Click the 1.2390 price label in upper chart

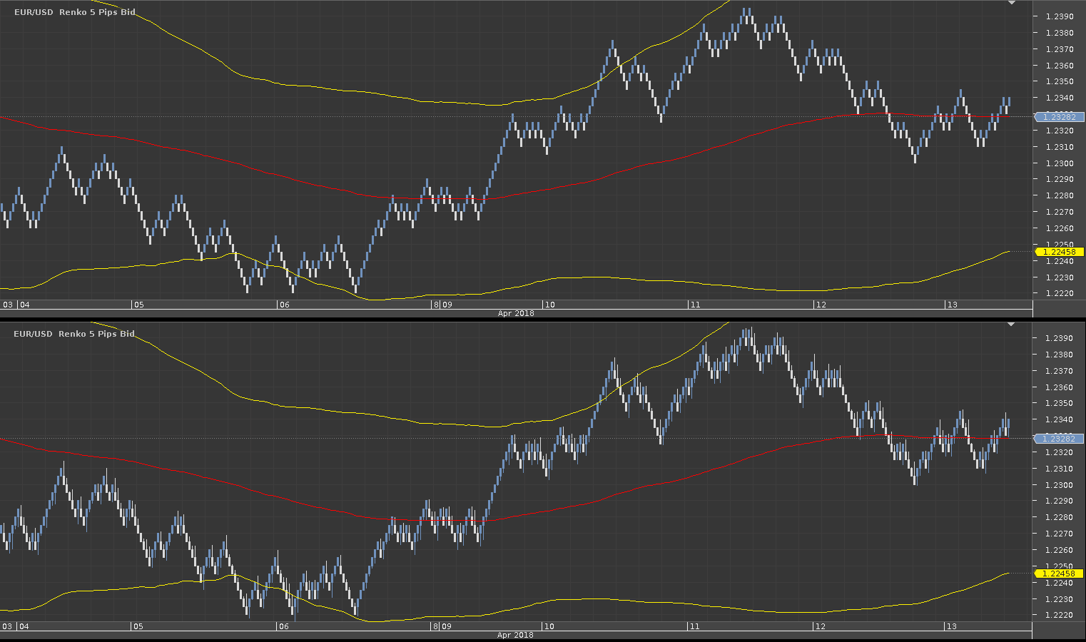pos(1060,16)
